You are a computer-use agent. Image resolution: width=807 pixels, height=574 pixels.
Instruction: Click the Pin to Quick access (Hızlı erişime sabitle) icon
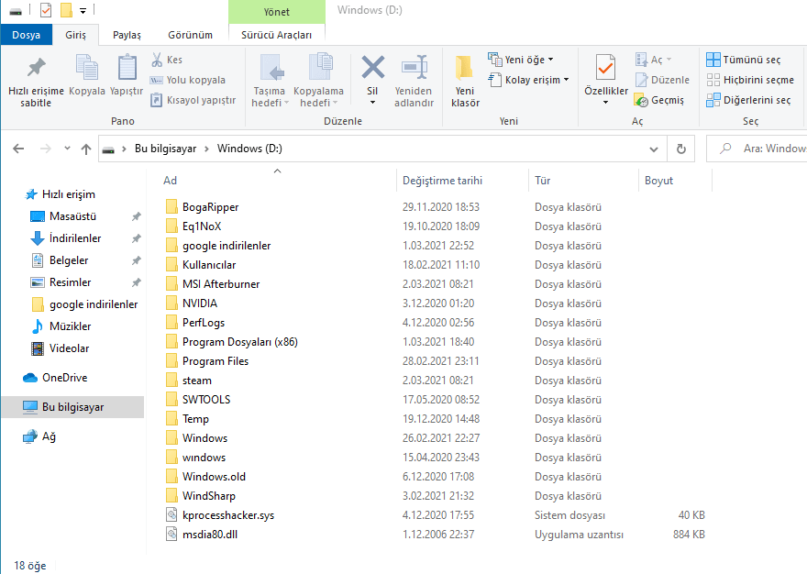pos(36,68)
